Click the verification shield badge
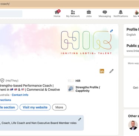Screen dimensions: 139x136 [2, 81]
